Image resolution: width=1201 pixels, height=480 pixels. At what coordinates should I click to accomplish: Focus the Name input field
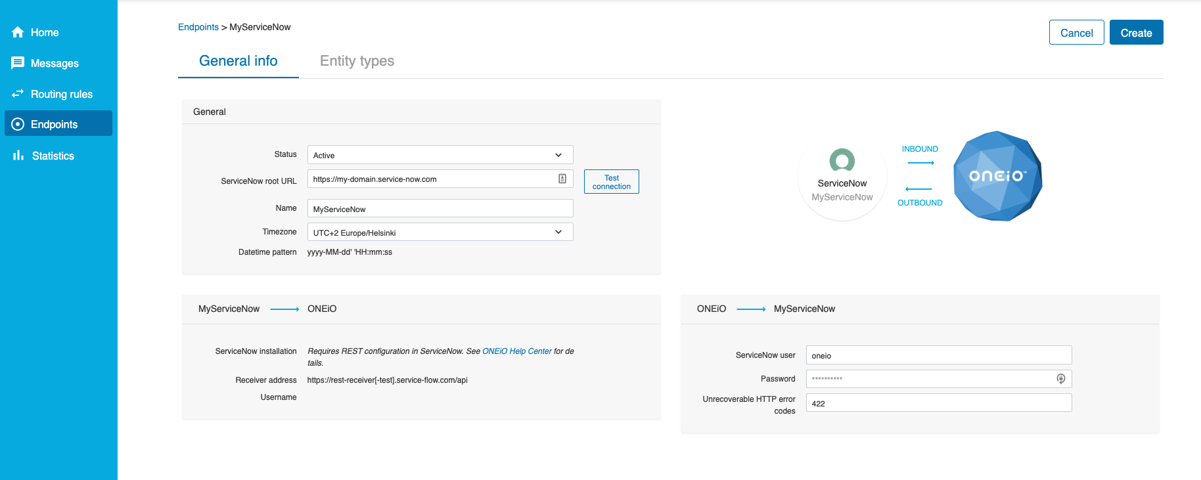(x=440, y=208)
